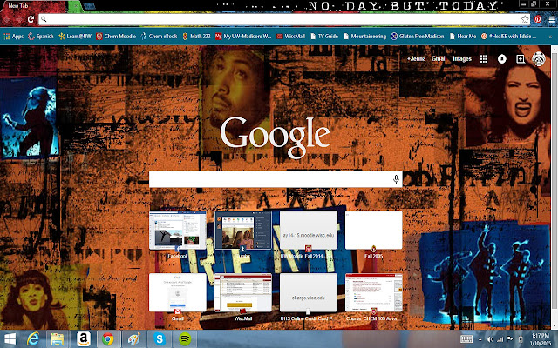Open the volume control in the tray
The height and width of the screenshot is (348, 558).
(490, 339)
